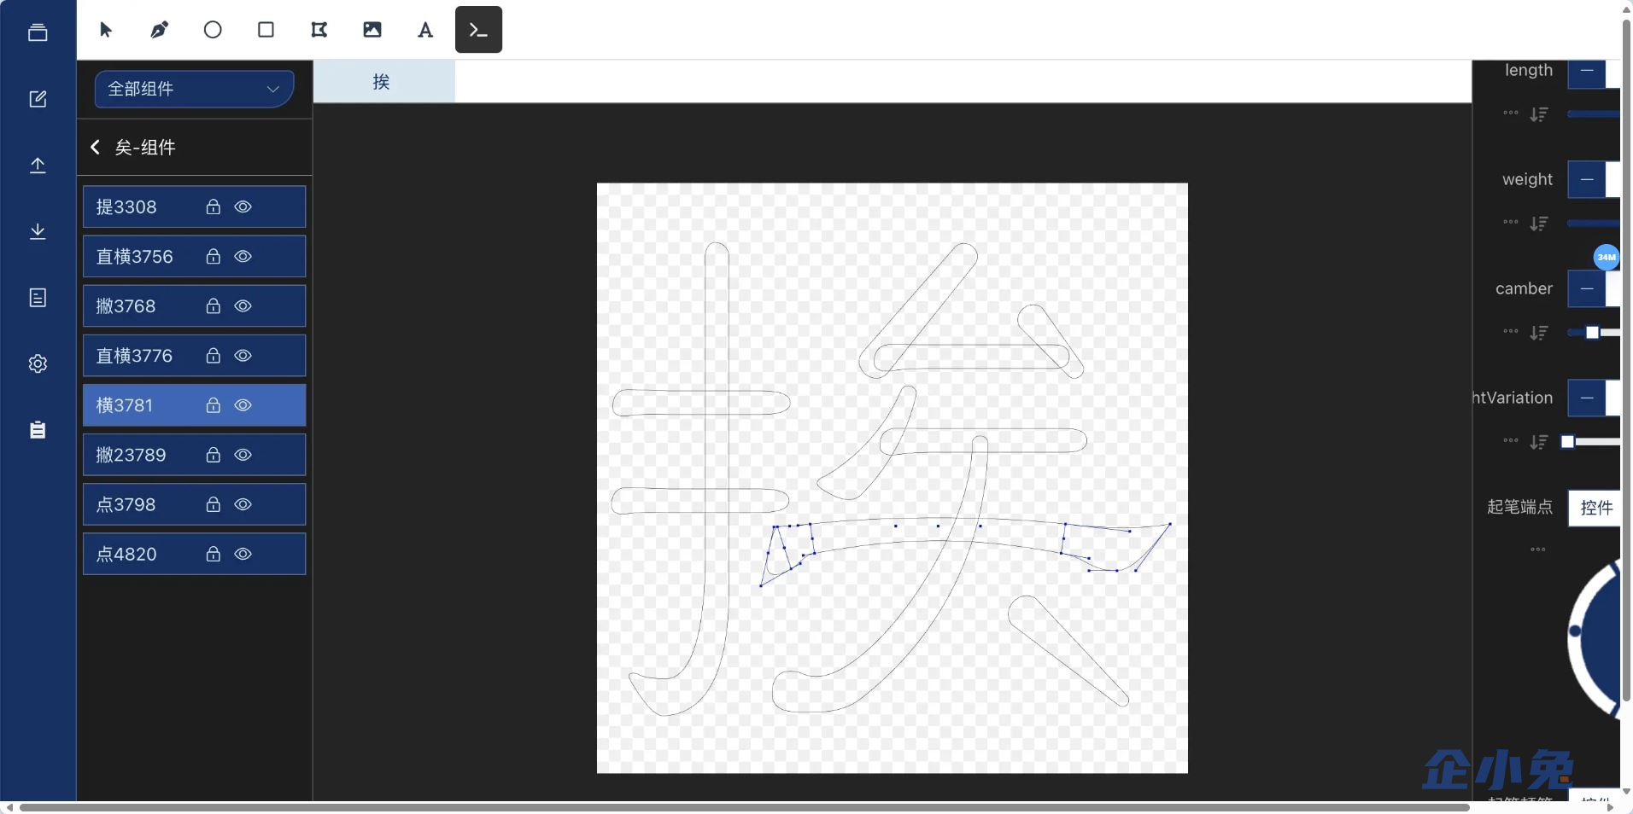1633x814 pixels.
Task: Select the circle shape tool
Action: (x=211, y=29)
